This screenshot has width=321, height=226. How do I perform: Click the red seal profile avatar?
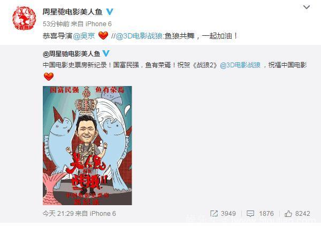click(x=24, y=18)
